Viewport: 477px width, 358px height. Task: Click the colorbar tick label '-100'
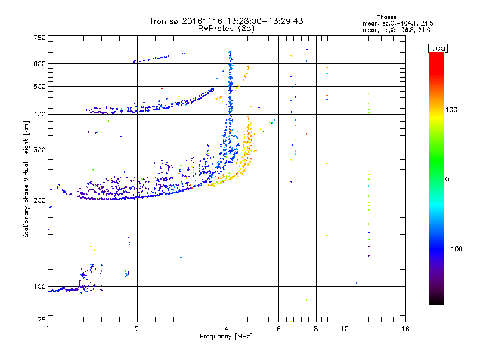(x=454, y=249)
